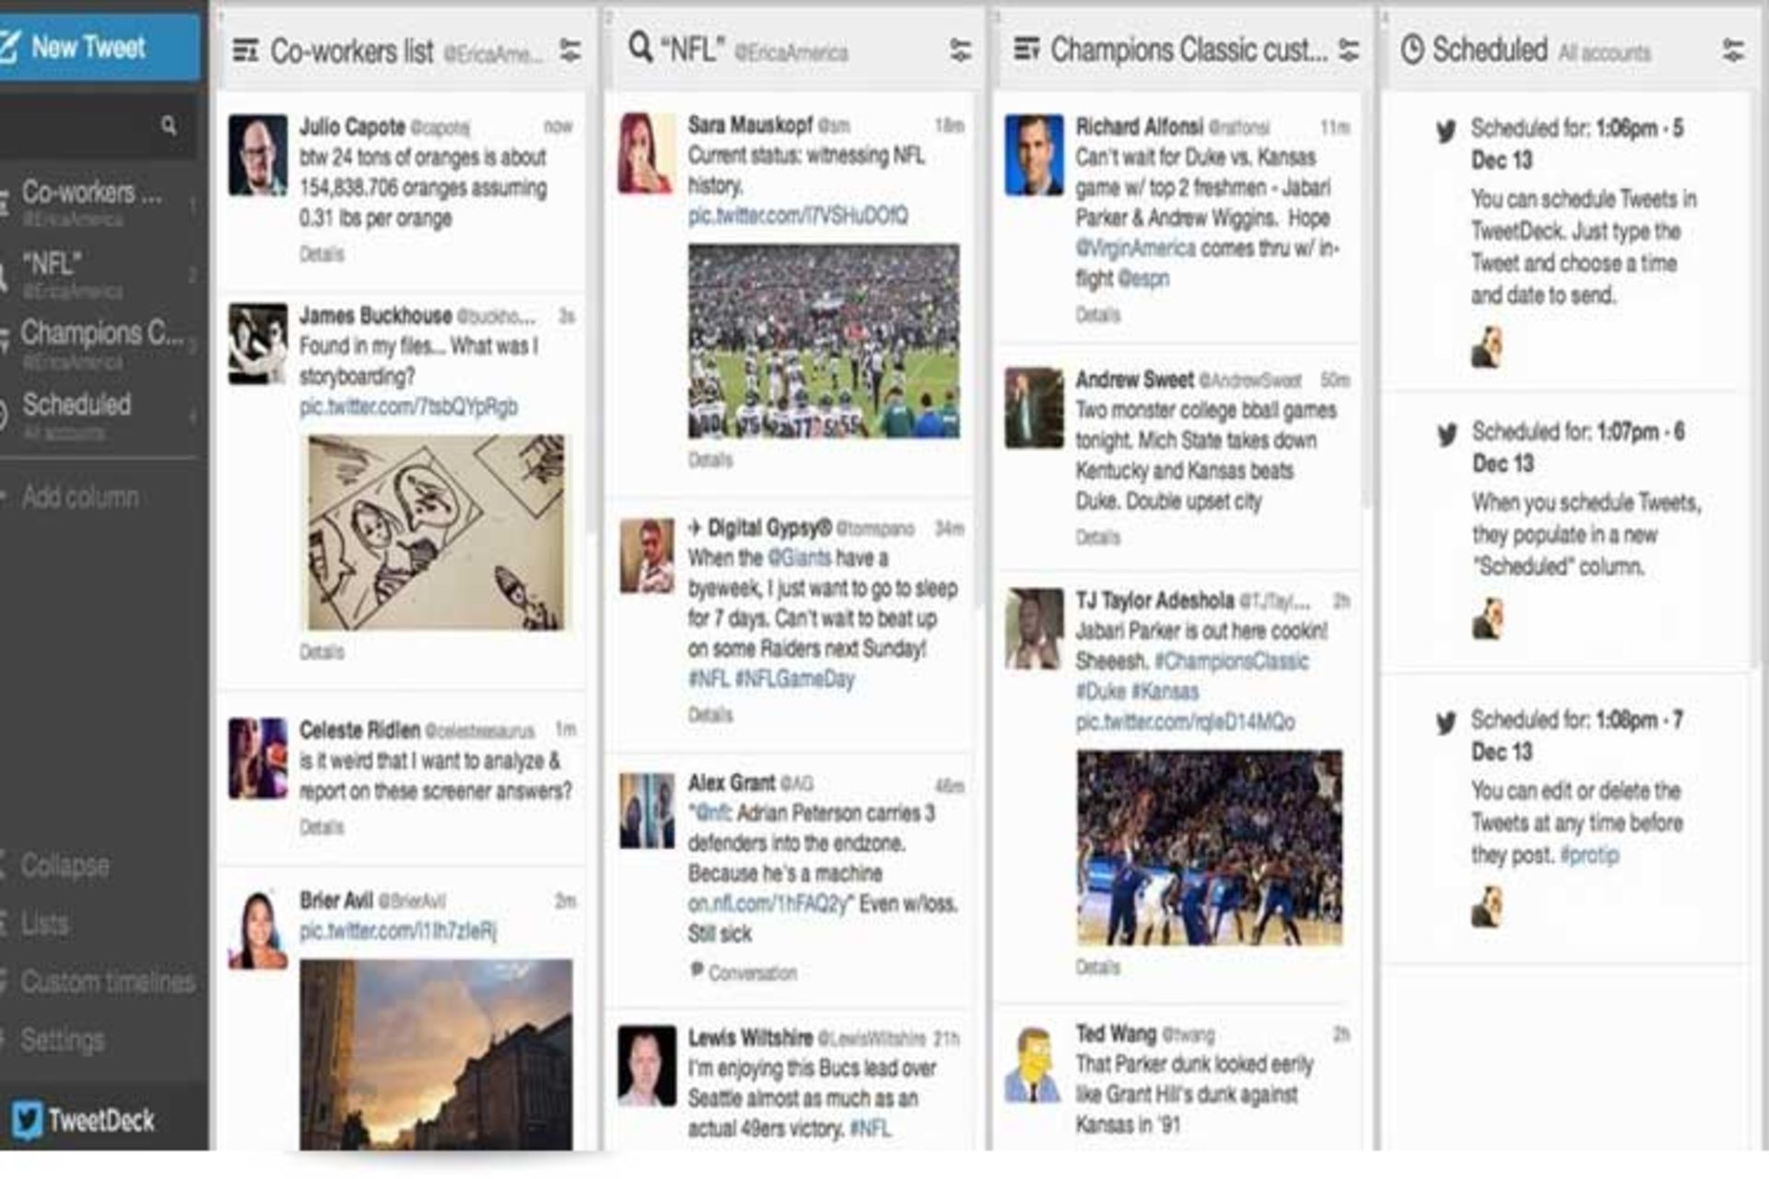This screenshot has width=1769, height=1179.
Task: Open the #ChampionsClassic hashtag link
Action: (1231, 661)
